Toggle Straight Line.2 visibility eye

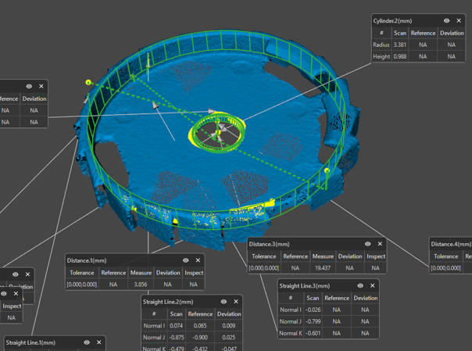click(x=223, y=302)
